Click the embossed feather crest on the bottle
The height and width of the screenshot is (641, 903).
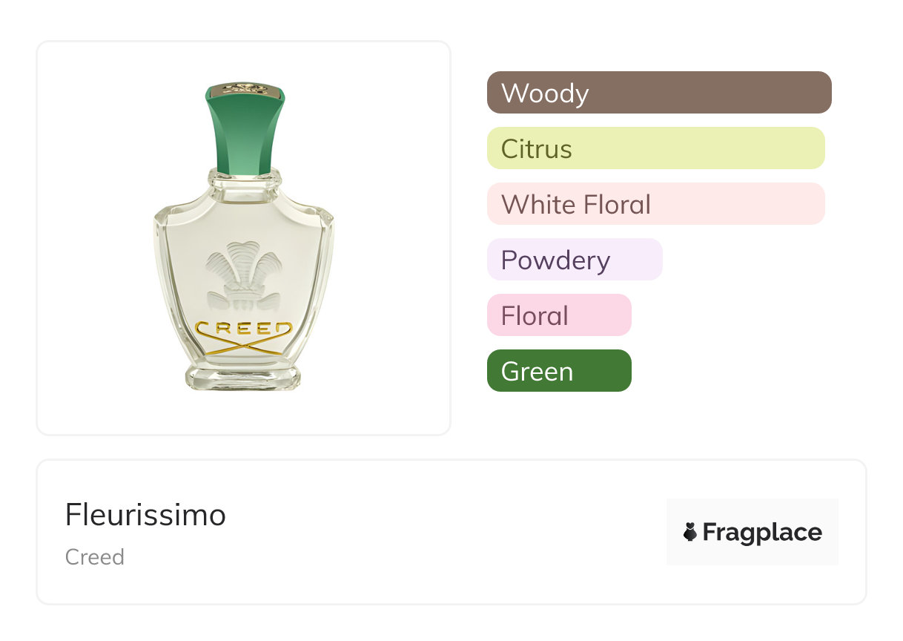coord(242,276)
